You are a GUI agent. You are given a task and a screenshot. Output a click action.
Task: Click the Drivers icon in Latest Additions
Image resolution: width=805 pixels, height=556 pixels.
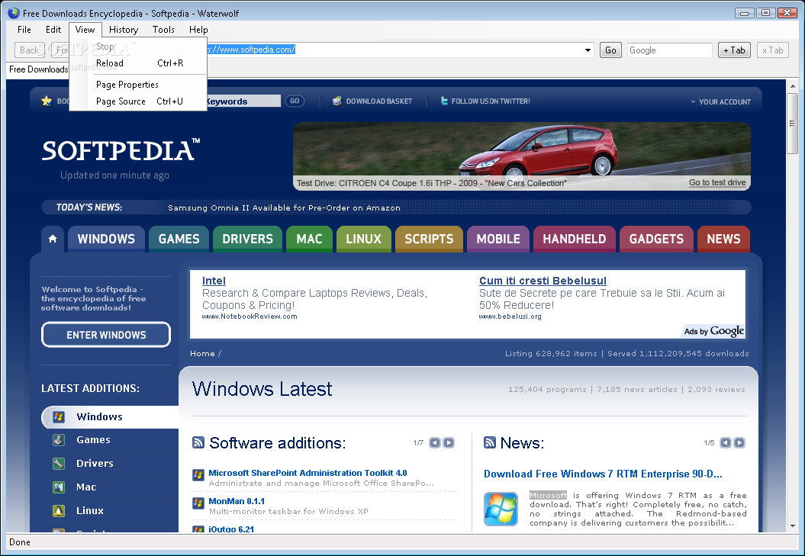point(59,464)
